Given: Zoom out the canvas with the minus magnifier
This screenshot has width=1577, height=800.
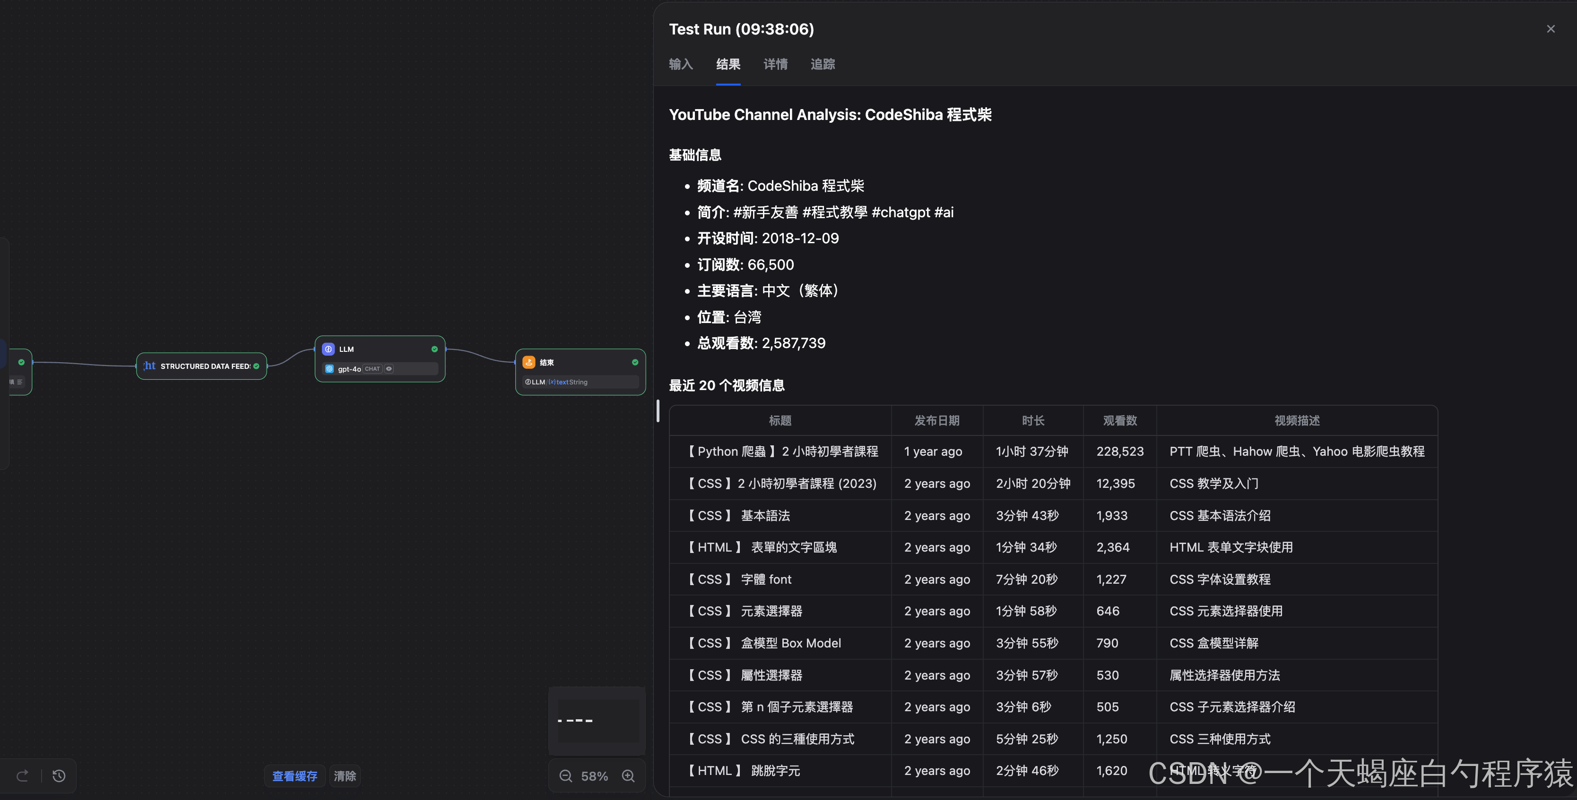Looking at the screenshot, I should coord(566,776).
